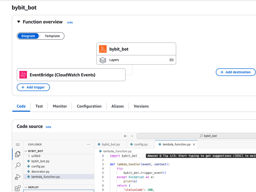The width and height of the screenshot is (256, 192).
Task: Click the Add destination button
Action: (x=236, y=72)
